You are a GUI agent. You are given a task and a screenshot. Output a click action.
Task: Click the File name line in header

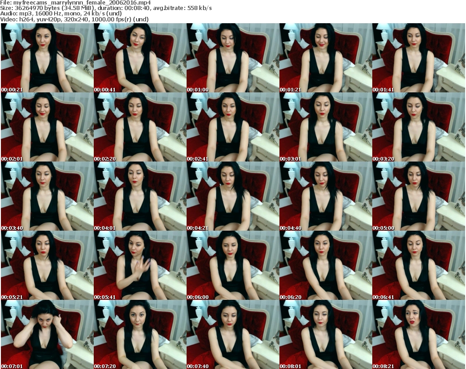(76, 3)
